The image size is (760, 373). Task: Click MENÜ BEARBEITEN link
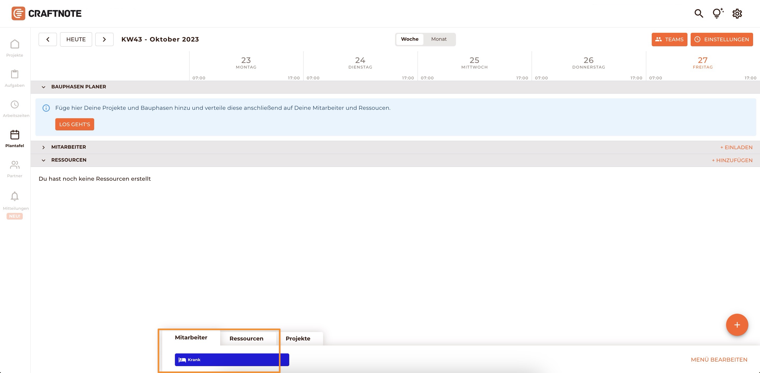point(719,360)
